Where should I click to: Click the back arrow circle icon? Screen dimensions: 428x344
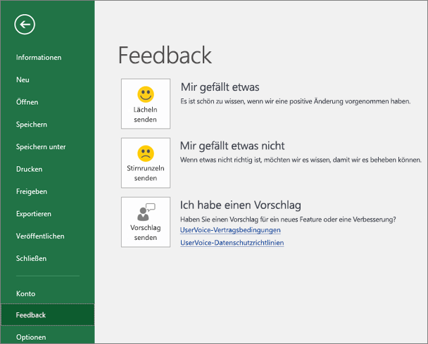(25, 25)
